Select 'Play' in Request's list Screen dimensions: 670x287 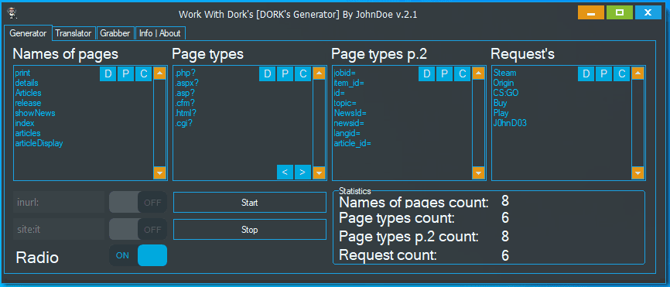click(x=501, y=113)
